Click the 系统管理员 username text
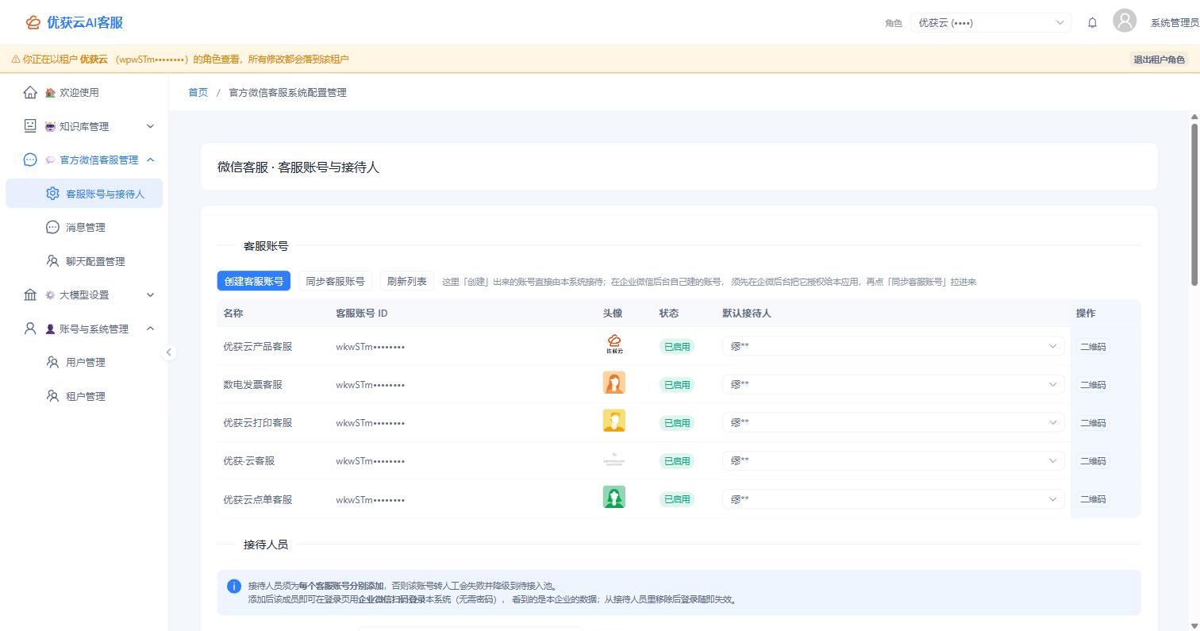 (1175, 23)
